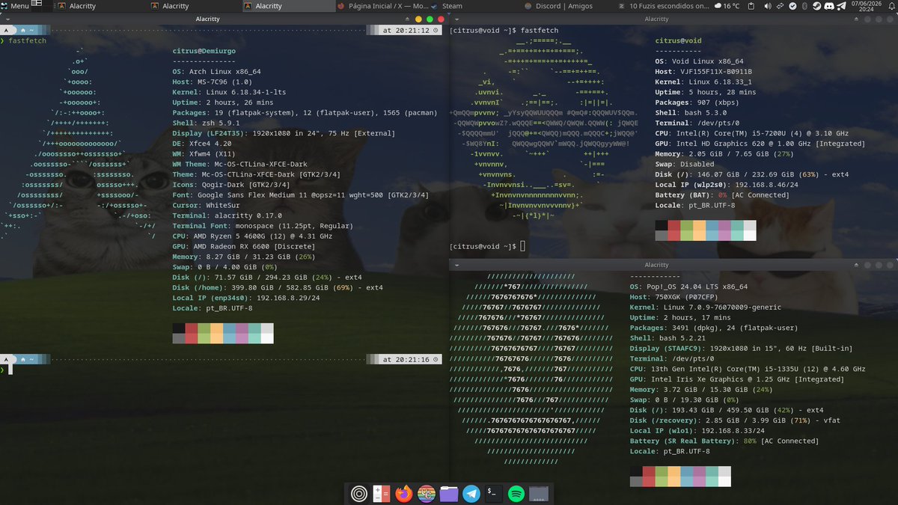
Task: Click the OS: Arch Linux x86_64 line
Action: click(216, 72)
